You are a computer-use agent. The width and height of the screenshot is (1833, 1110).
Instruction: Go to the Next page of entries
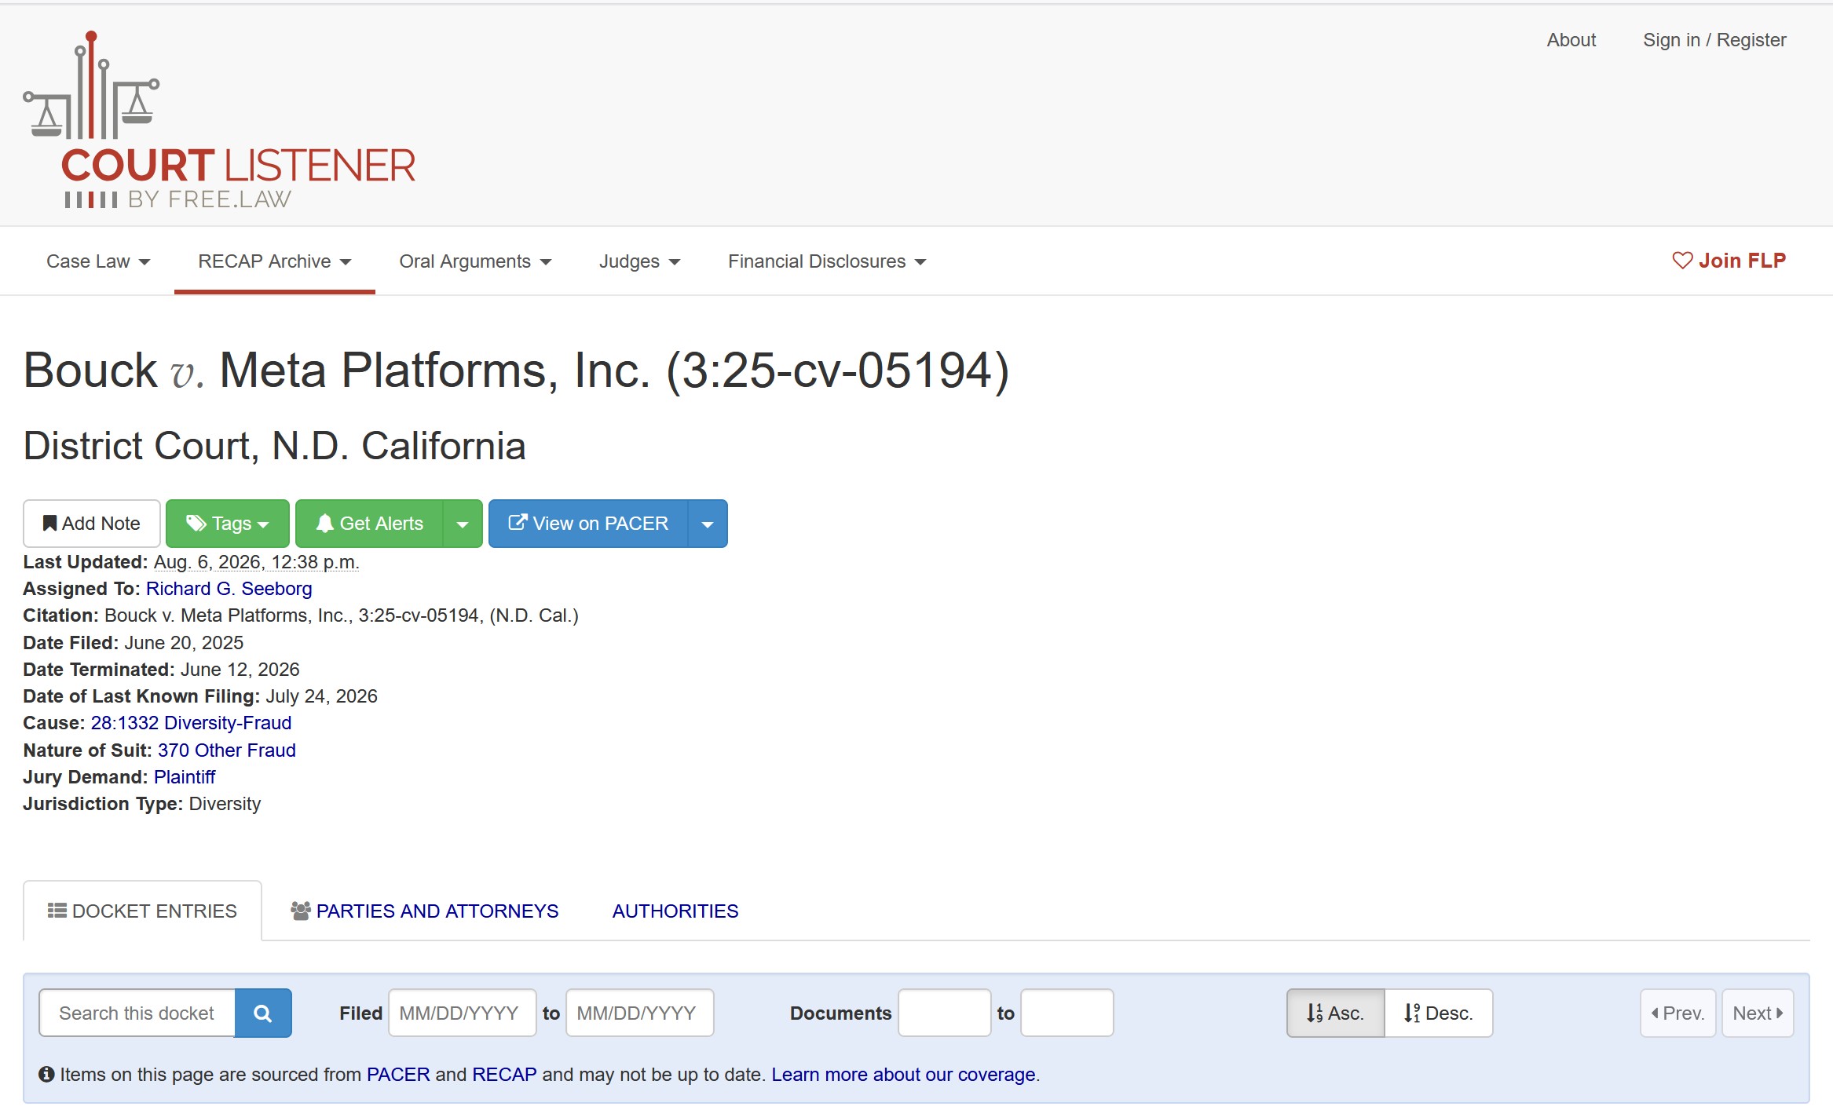point(1758,1013)
